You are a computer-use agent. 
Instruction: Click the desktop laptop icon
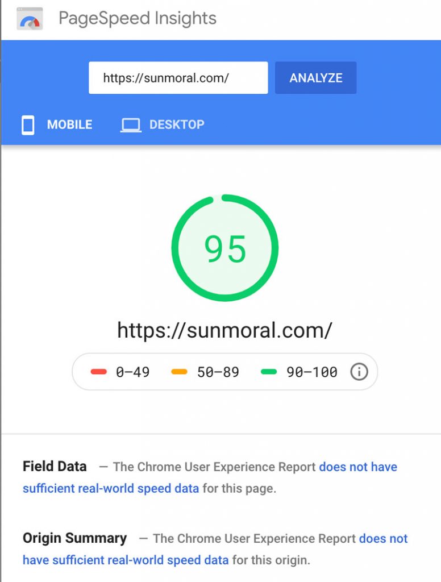[131, 124]
